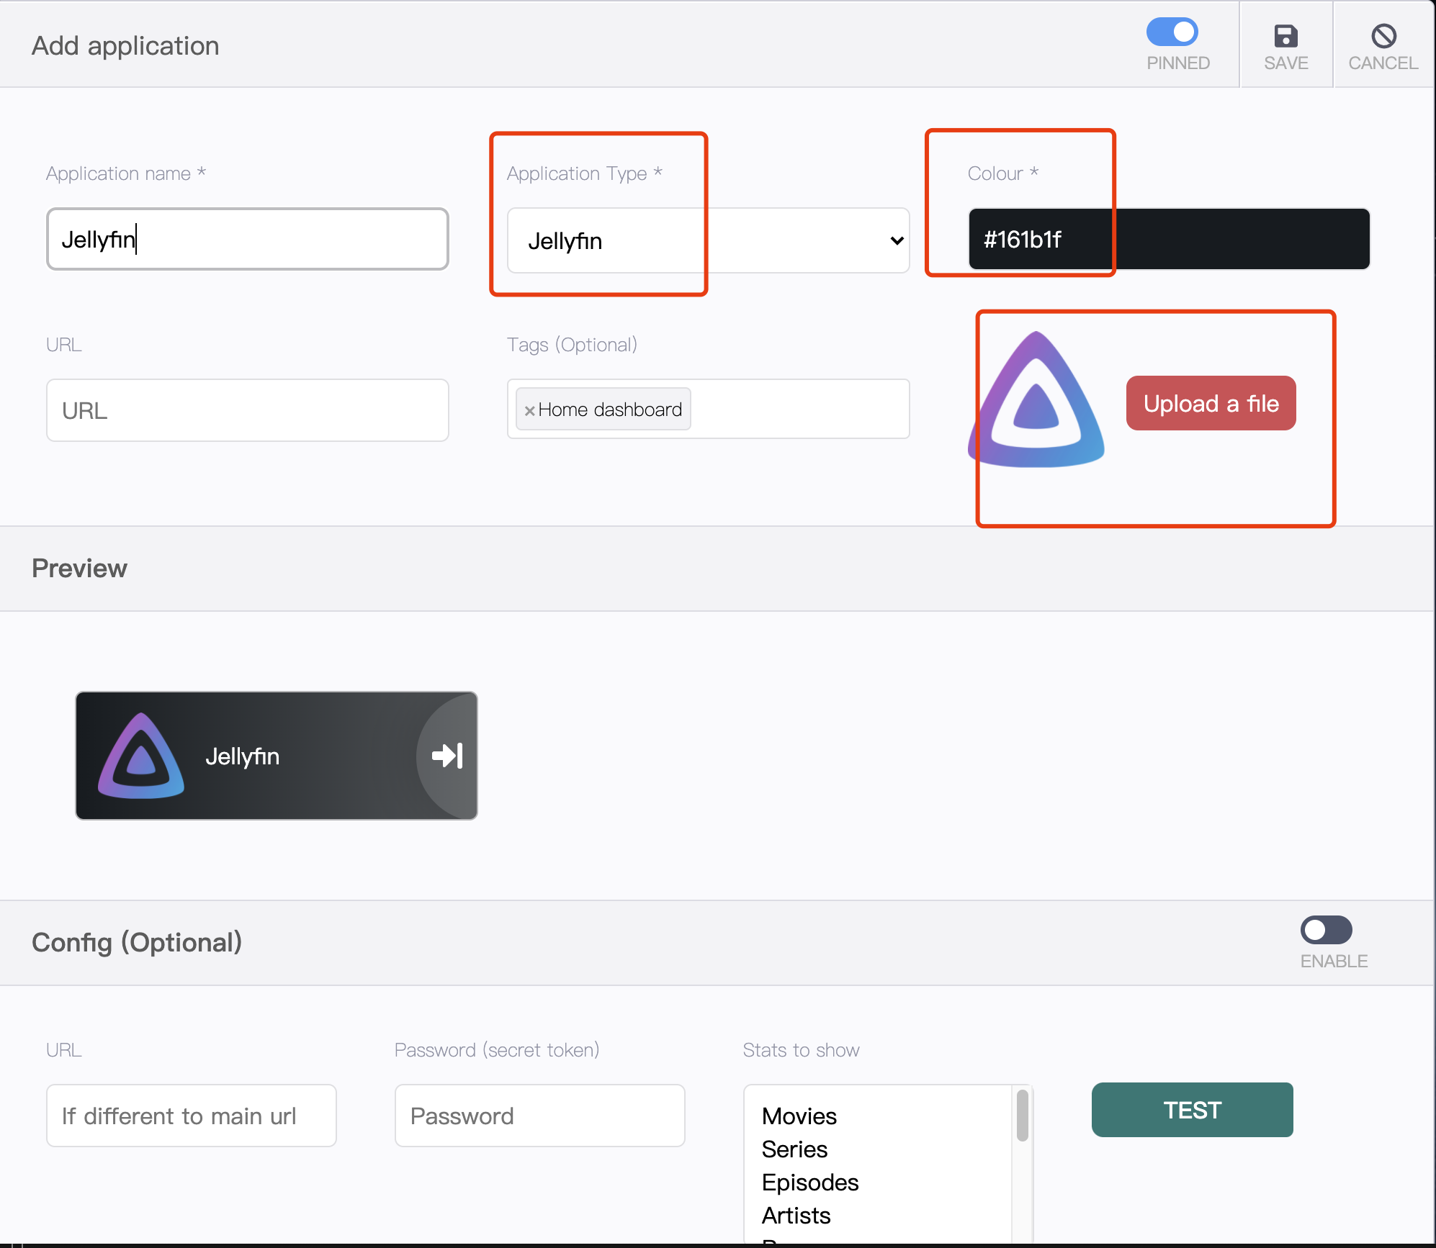The image size is (1436, 1248).
Task: Enable the Config toggle switch
Action: (1326, 930)
